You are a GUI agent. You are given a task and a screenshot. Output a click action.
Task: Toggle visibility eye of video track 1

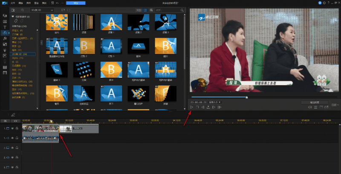click(x=13, y=128)
